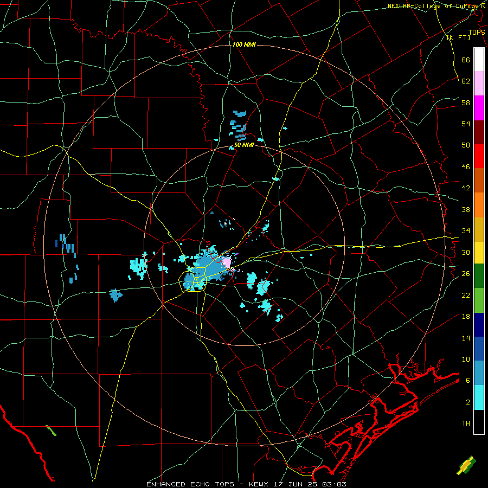Click the gold legend swatch
488x488 pixels.
479,229
